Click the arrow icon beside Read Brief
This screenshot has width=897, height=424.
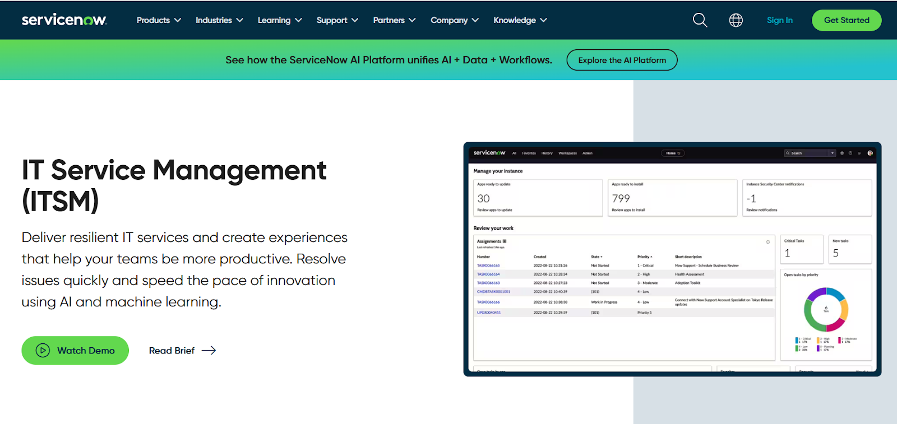coord(209,351)
